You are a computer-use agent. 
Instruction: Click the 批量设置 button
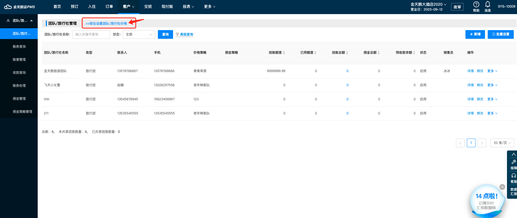click(501, 34)
